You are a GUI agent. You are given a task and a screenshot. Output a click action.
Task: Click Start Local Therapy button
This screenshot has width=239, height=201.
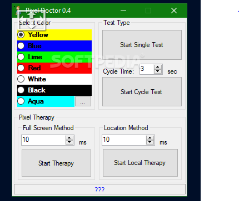[x=140, y=163]
